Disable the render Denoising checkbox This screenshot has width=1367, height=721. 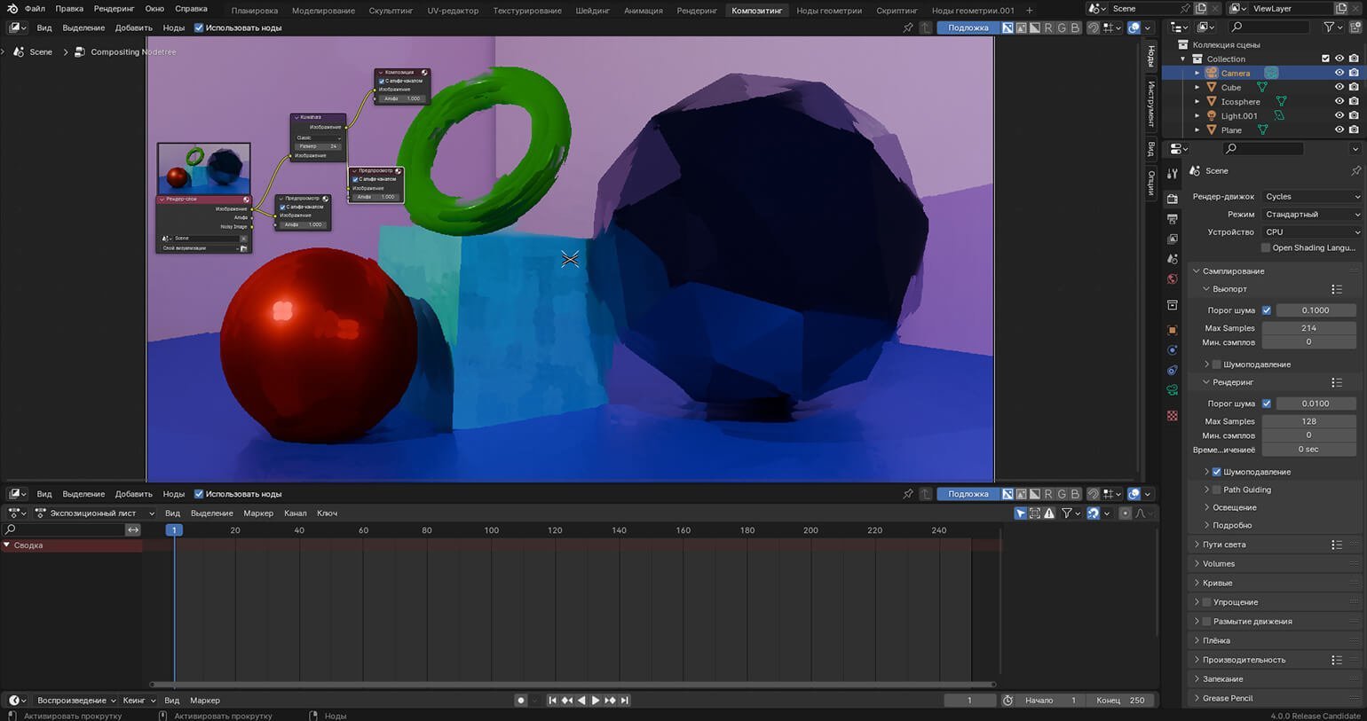coord(1216,472)
